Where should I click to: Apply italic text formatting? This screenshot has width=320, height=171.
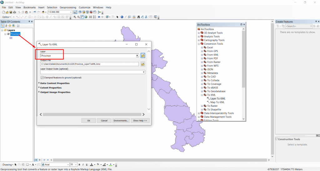(83, 164)
